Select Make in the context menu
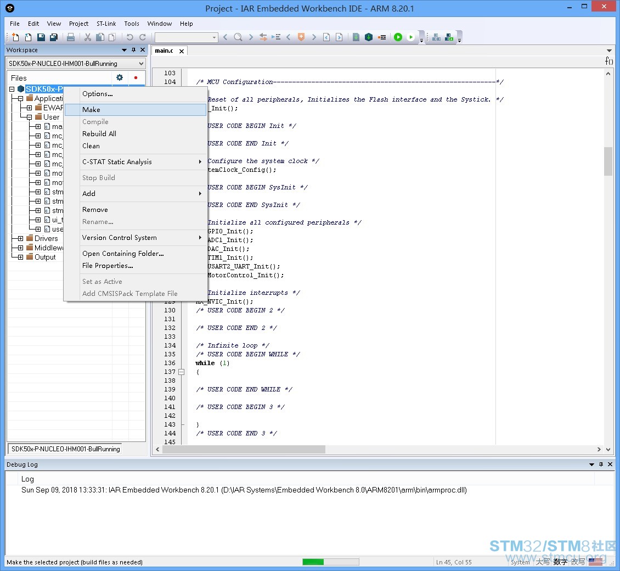The height and width of the screenshot is (571, 620). pos(135,110)
